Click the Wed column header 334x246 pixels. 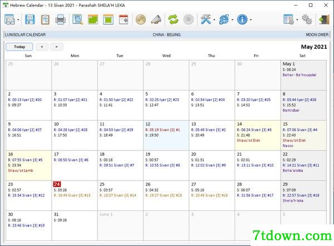[x=166, y=56]
